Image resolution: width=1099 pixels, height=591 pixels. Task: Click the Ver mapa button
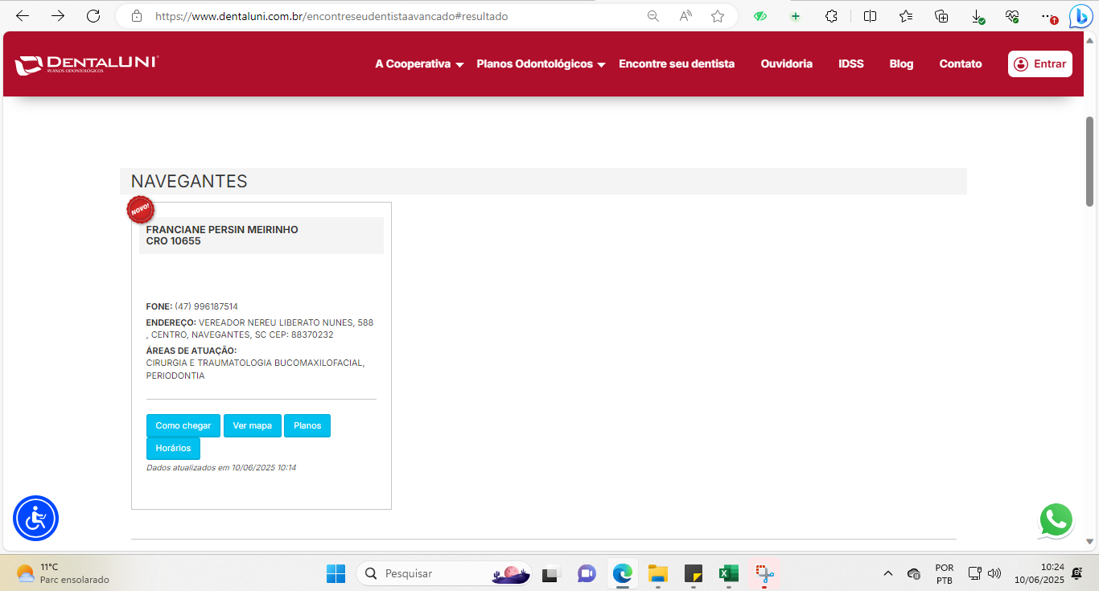[253, 425]
